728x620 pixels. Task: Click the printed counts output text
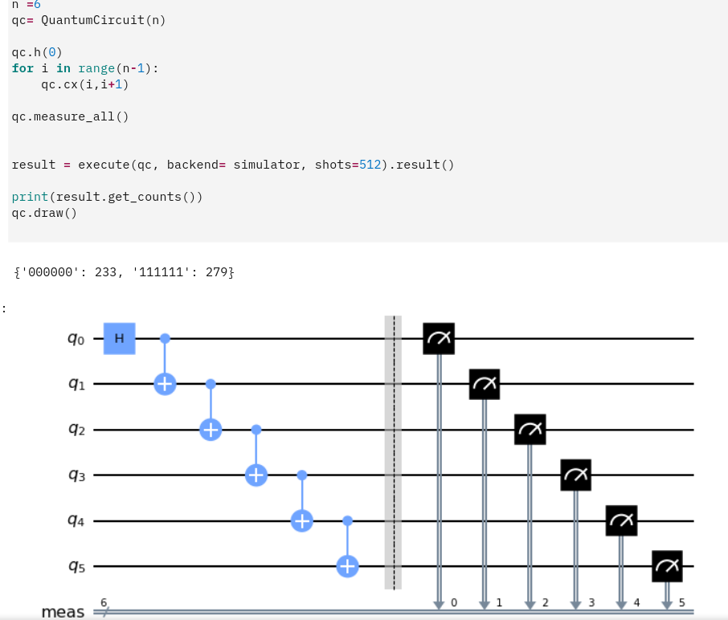[124, 272]
